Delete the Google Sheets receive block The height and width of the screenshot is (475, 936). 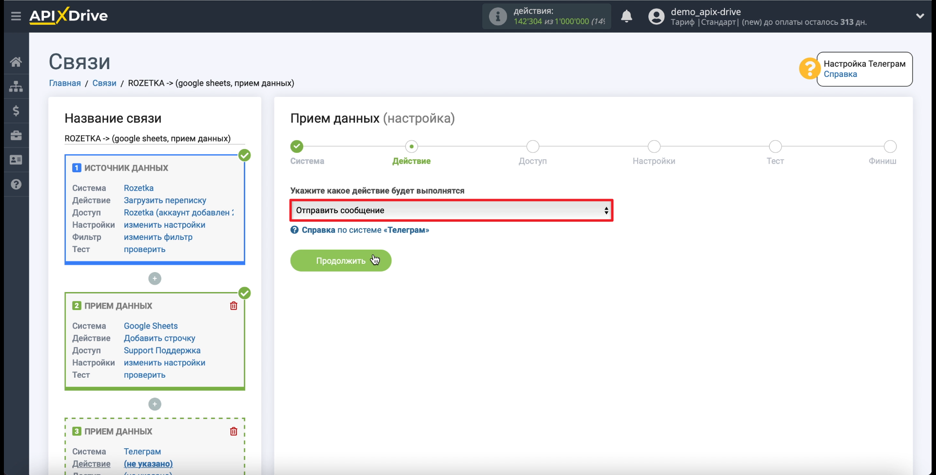pos(234,306)
